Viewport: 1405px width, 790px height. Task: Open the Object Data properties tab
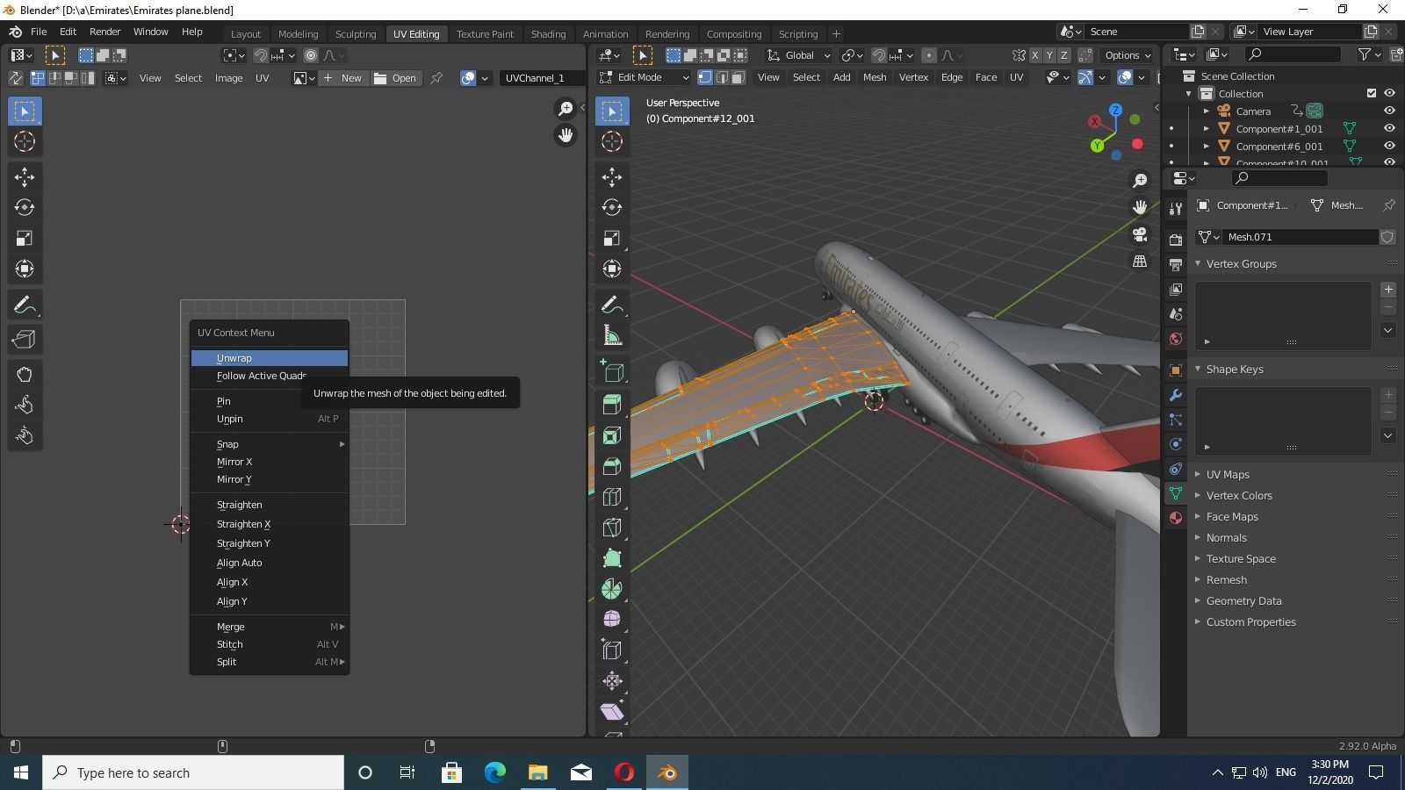1176,493
